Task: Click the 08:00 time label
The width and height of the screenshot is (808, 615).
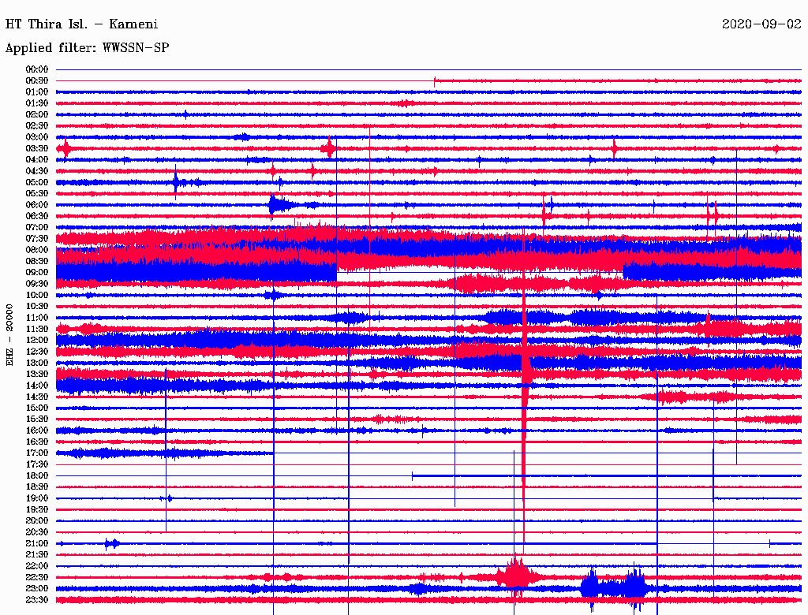Action: tap(37, 250)
